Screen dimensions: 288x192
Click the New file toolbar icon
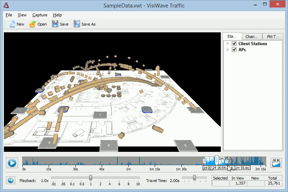click(12, 24)
